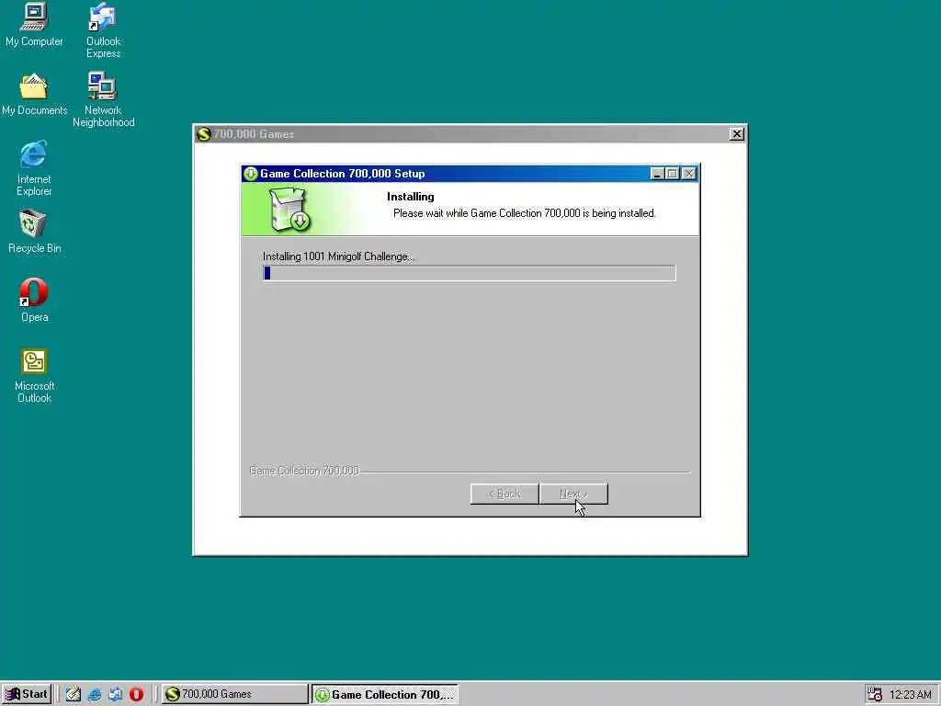Image resolution: width=941 pixels, height=706 pixels.
Task: Minimize the Game Collection Setup window
Action: (657, 174)
